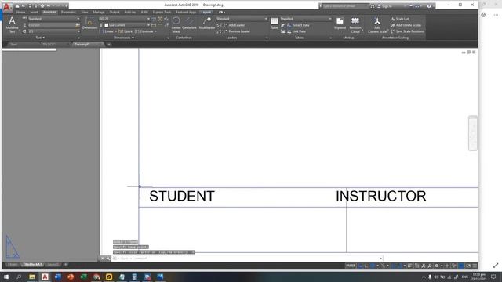
Task: Insert a Table
Action: [x=275, y=23]
